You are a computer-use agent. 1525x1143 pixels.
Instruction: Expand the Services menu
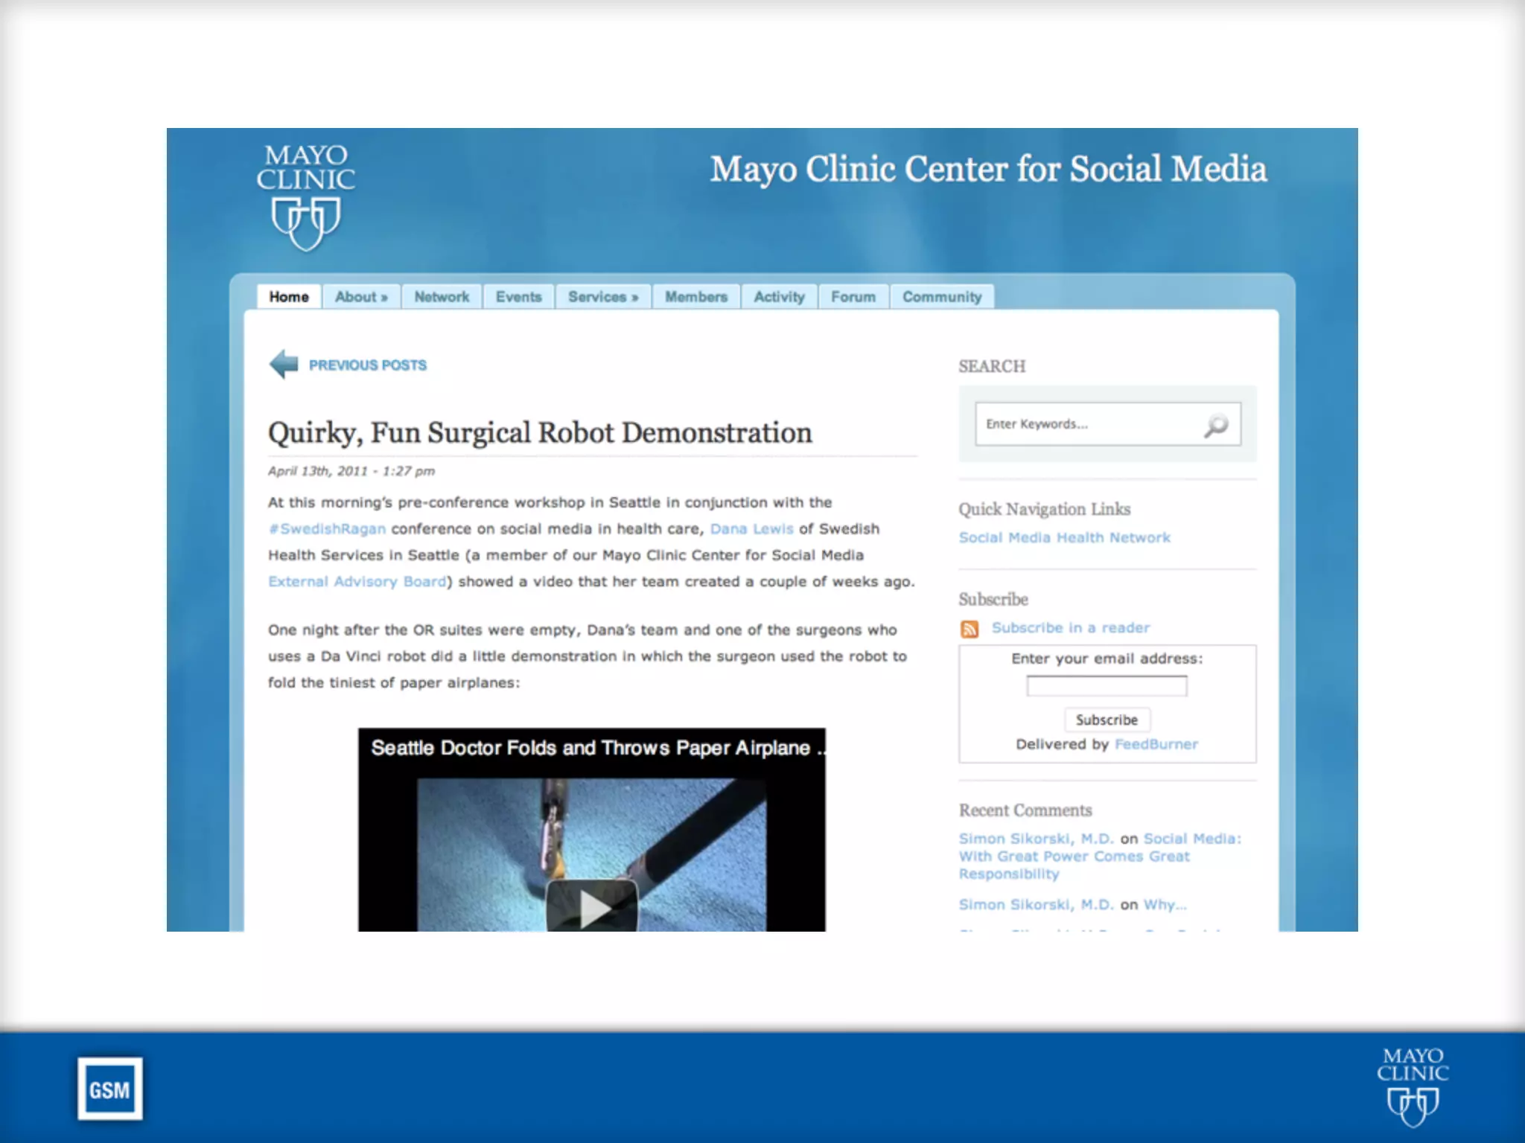click(x=603, y=297)
